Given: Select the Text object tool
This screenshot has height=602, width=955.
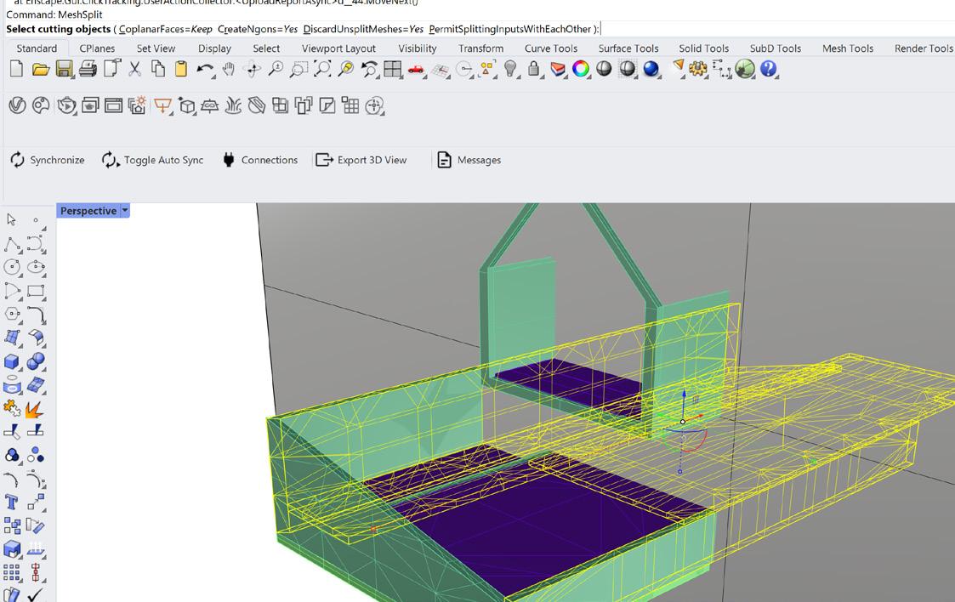Looking at the screenshot, I should 13,502.
